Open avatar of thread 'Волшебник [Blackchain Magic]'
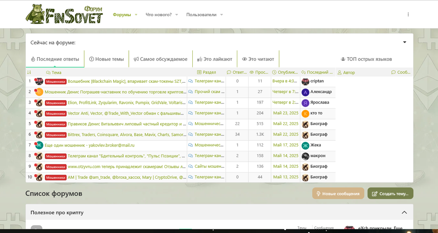Viewport: 438px width, 233px height. 39,81
